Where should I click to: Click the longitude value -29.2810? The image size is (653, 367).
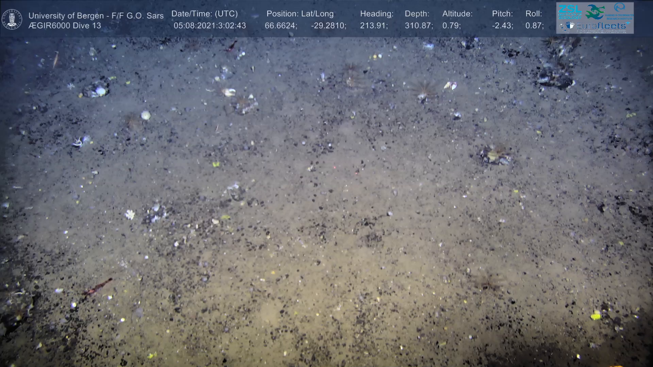click(x=328, y=25)
